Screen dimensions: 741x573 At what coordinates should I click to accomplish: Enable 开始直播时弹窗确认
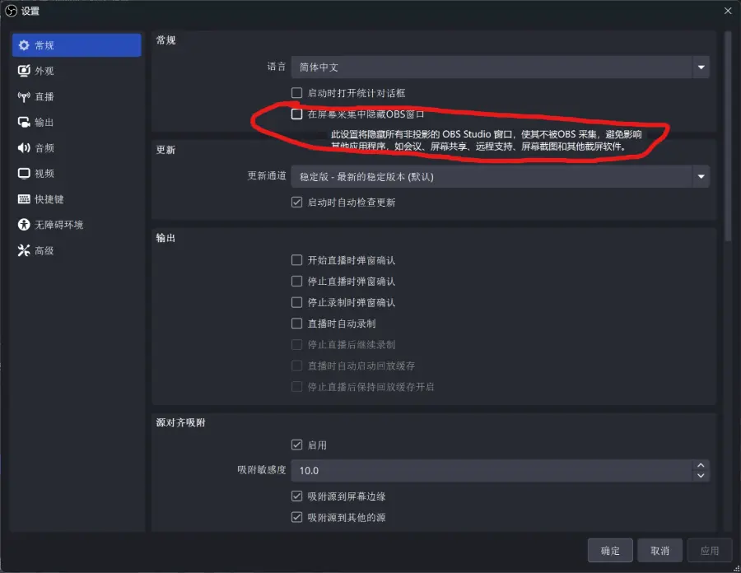point(296,260)
